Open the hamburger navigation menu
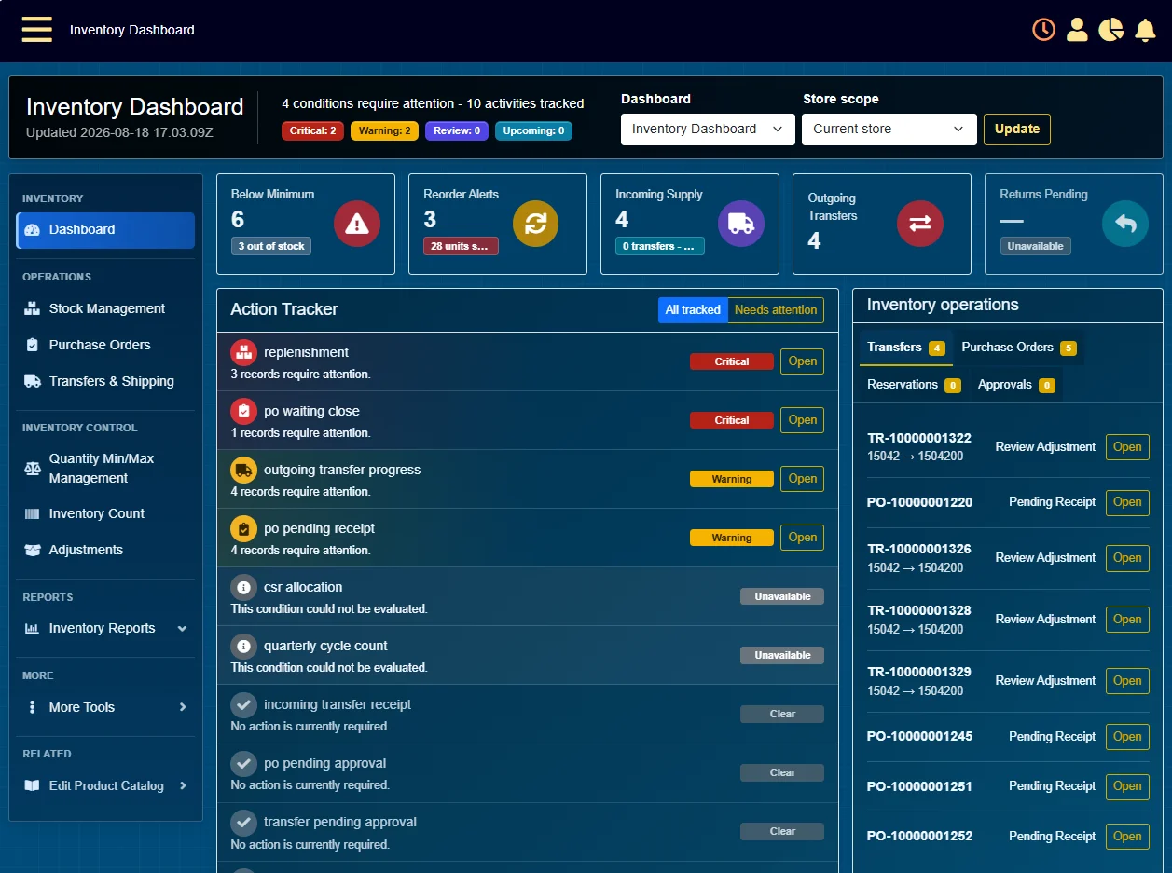The image size is (1172, 873). click(x=37, y=30)
